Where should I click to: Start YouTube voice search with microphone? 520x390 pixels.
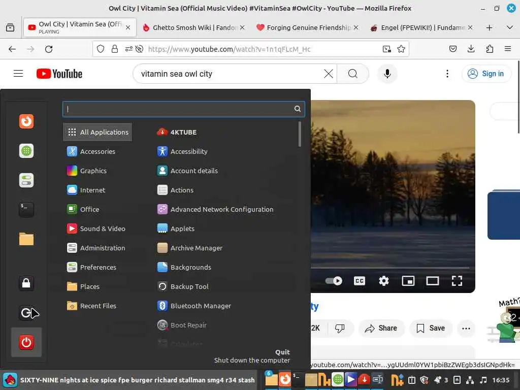pos(387,74)
